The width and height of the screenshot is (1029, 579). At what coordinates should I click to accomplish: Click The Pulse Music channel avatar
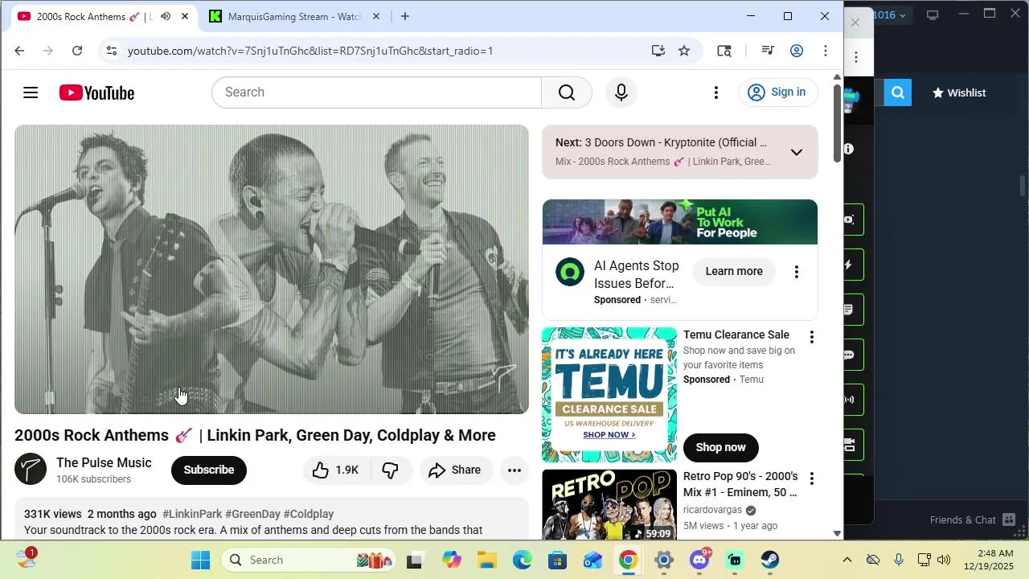(31, 470)
